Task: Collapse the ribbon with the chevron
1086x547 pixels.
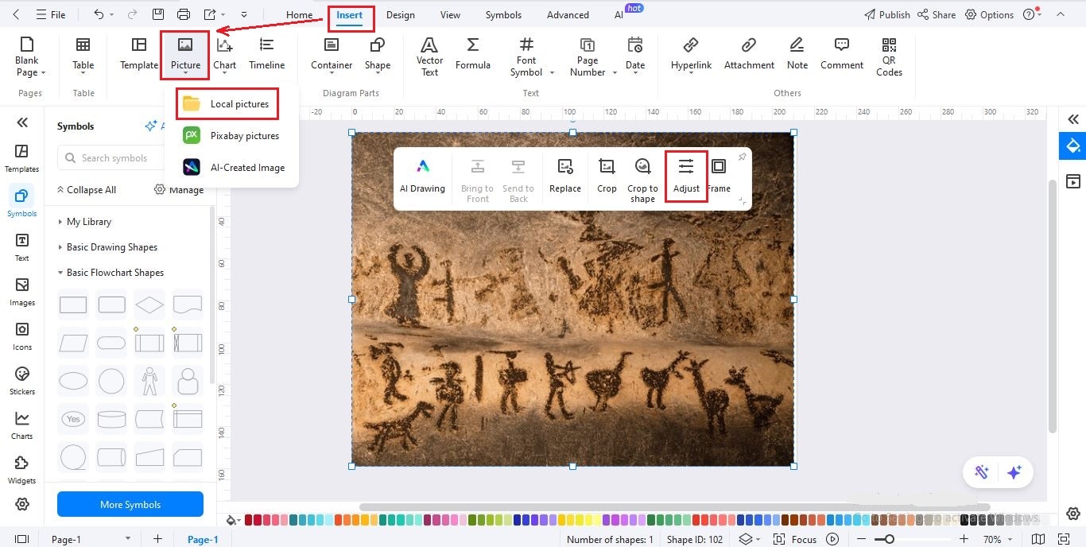Action: pyautogui.click(x=1061, y=14)
